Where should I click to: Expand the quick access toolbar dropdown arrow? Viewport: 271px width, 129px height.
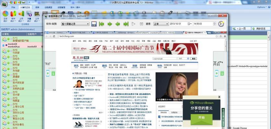click(x=29, y=2)
